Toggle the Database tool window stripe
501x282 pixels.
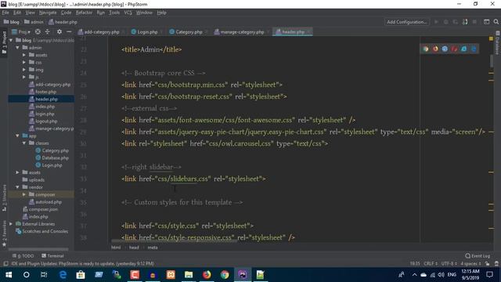(x=497, y=43)
